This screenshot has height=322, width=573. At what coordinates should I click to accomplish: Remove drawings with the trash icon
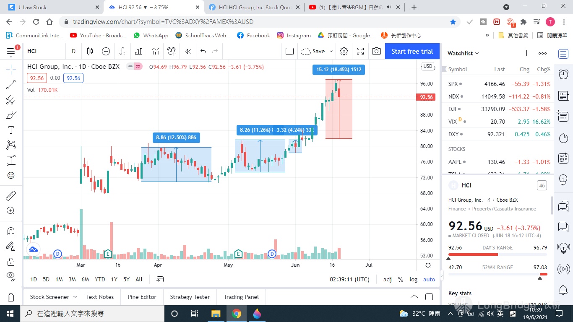[11, 297]
